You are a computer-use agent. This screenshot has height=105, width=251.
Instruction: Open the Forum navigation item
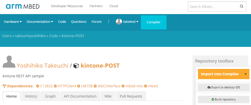point(97,22)
